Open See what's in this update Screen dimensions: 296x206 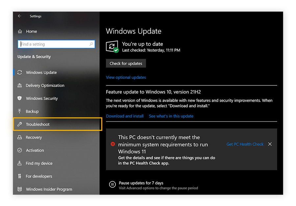pyautogui.click(x=171, y=116)
